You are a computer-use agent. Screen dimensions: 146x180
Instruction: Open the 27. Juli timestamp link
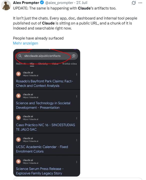pyautogui.click(x=82, y=3)
